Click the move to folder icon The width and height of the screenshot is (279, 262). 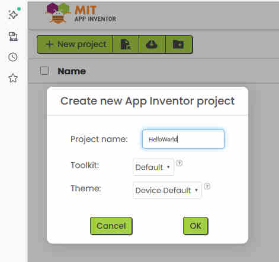(179, 45)
